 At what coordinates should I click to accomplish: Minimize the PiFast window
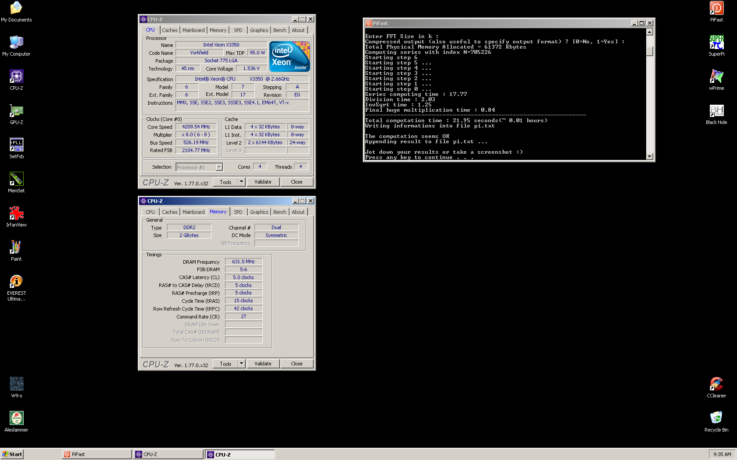[634, 23]
